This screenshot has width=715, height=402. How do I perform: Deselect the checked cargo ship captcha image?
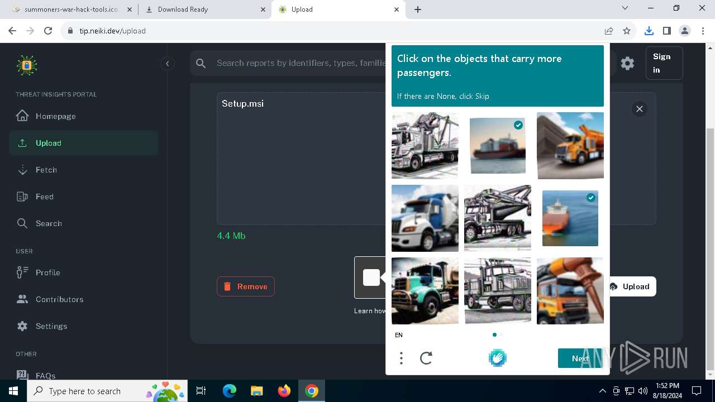(x=498, y=146)
